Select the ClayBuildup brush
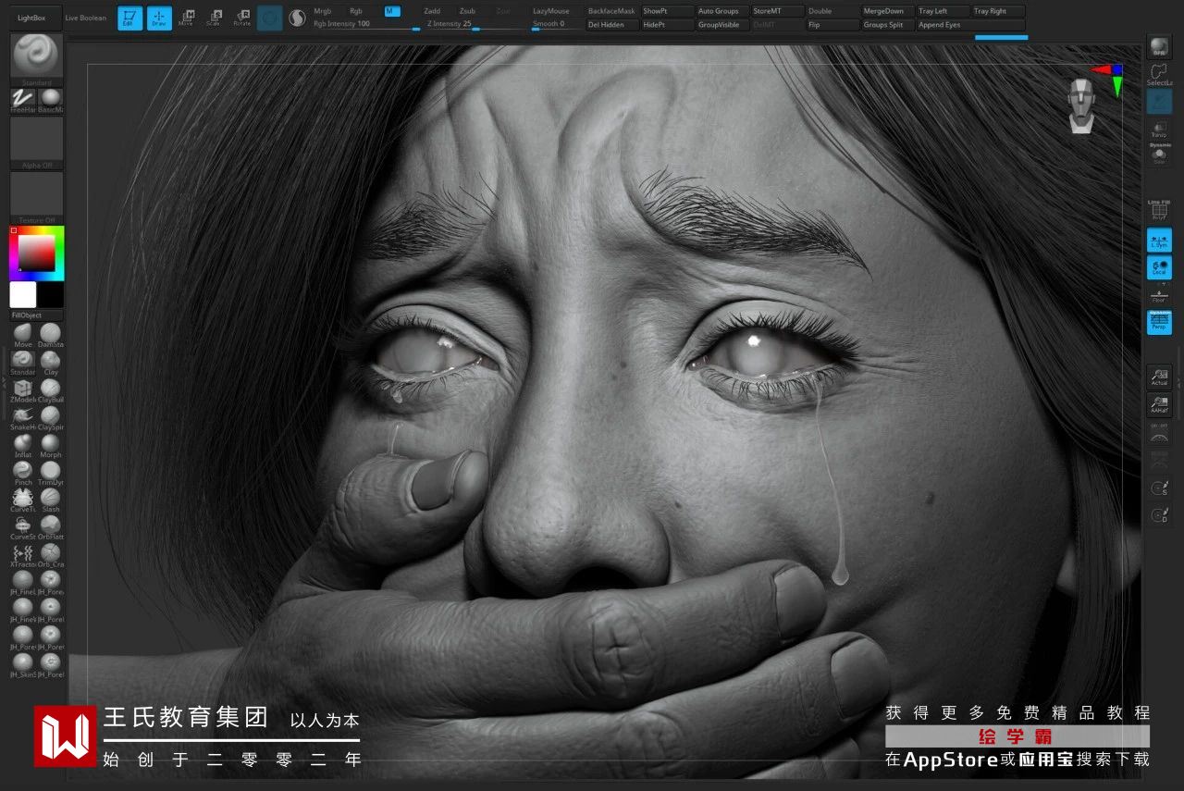 [x=50, y=389]
